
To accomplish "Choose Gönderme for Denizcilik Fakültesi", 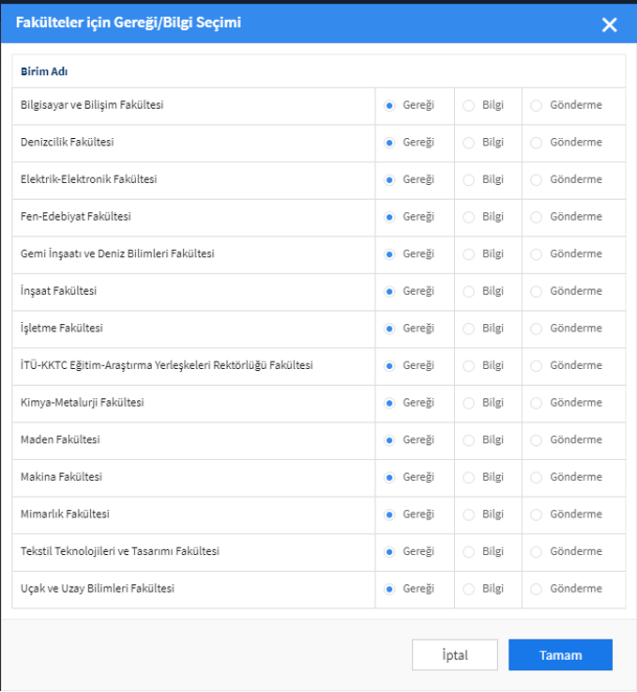I will coord(536,143).
